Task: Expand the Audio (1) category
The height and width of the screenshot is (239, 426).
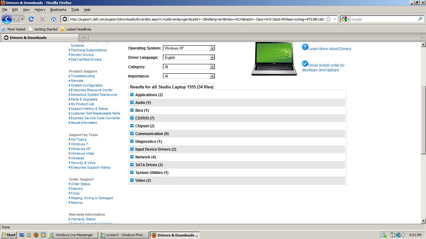Action: tap(132, 102)
